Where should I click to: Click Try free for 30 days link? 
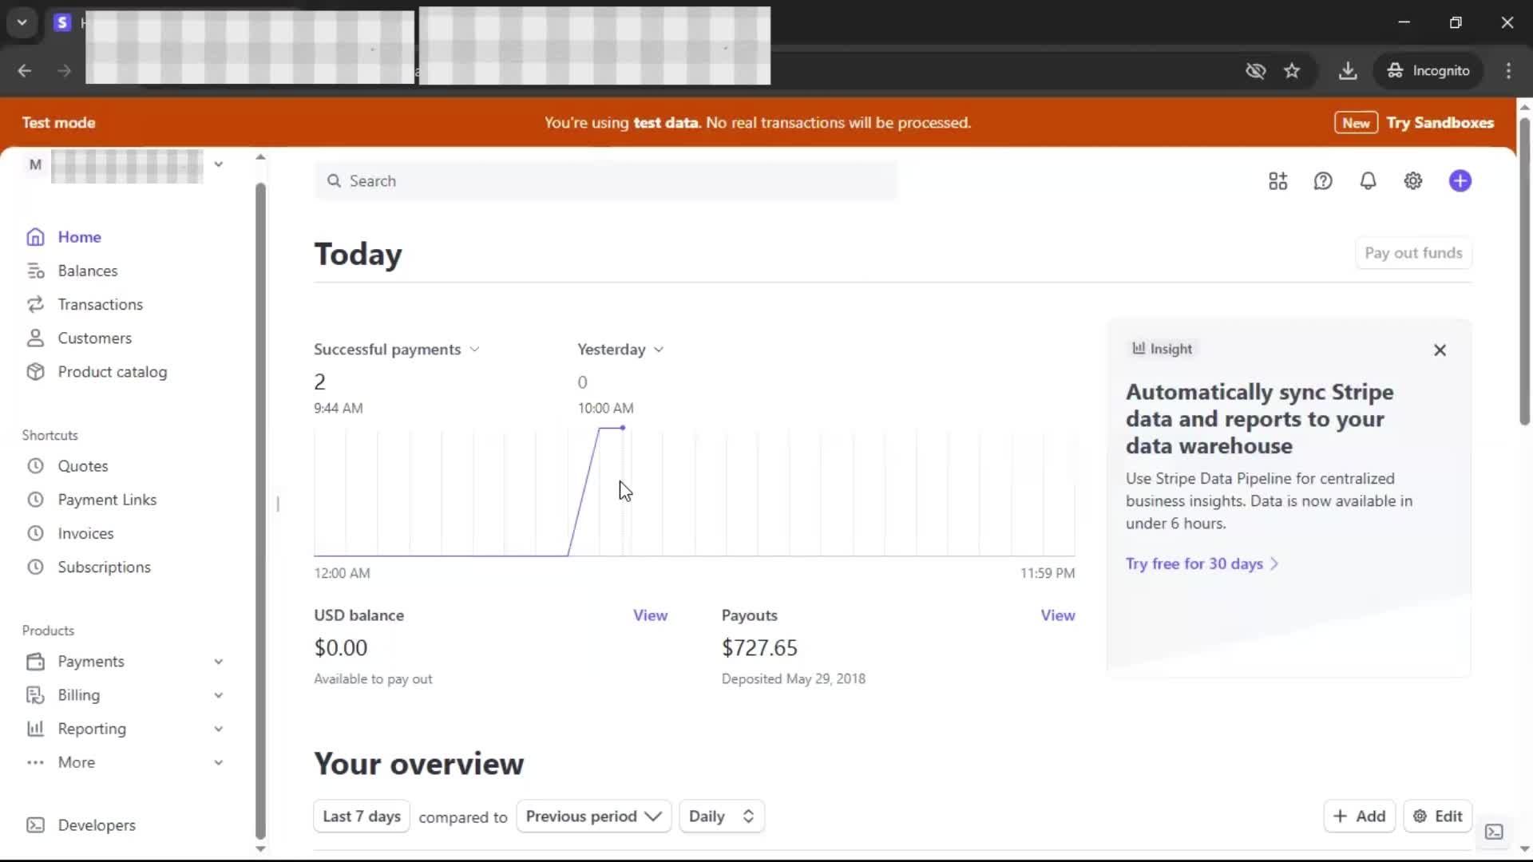coord(1202,563)
